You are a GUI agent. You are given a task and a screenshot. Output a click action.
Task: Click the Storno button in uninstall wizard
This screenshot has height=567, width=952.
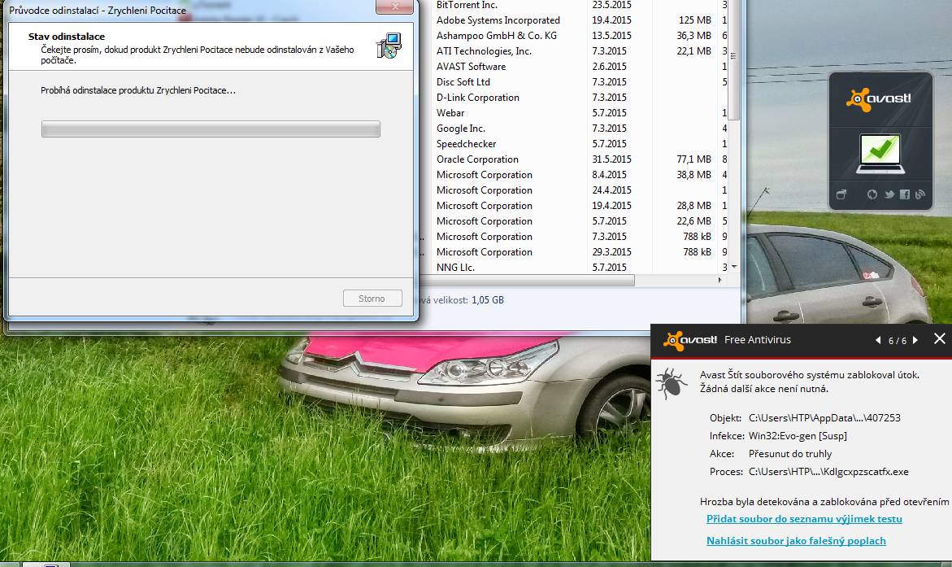pyautogui.click(x=372, y=299)
